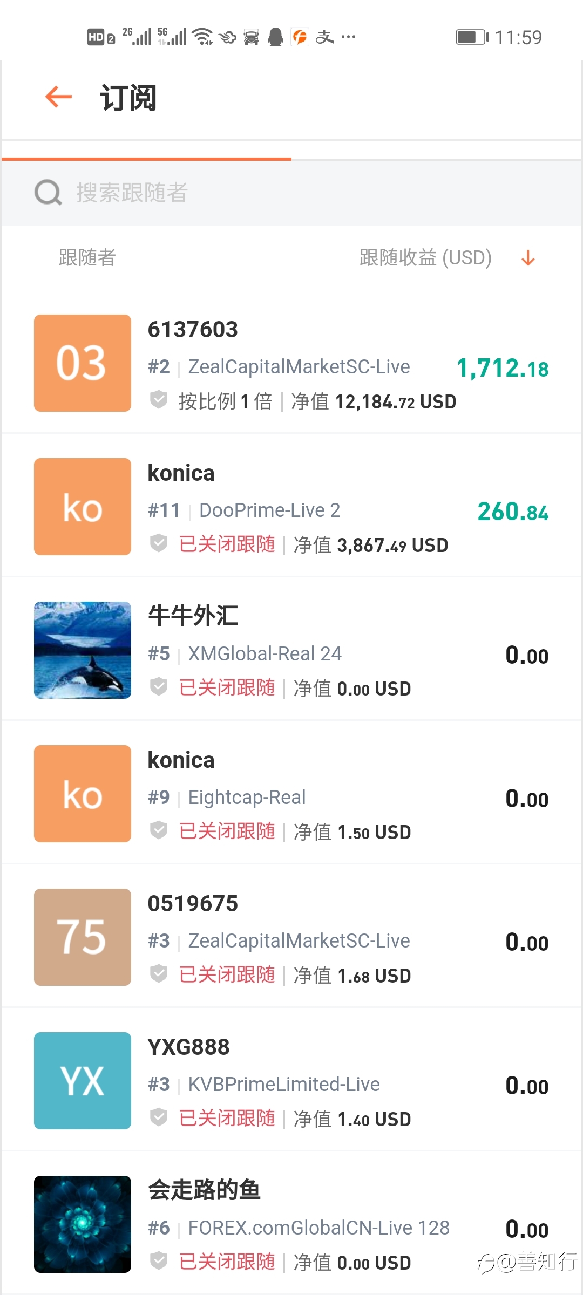Image resolution: width=583 pixels, height=1295 pixels.
Task: Tap the shield icon on konica DooPrime row
Action: point(159,543)
